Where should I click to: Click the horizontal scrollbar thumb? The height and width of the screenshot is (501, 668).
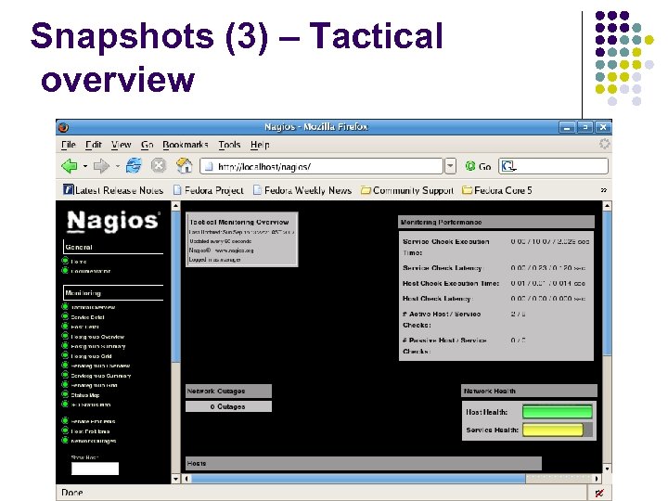(358, 479)
